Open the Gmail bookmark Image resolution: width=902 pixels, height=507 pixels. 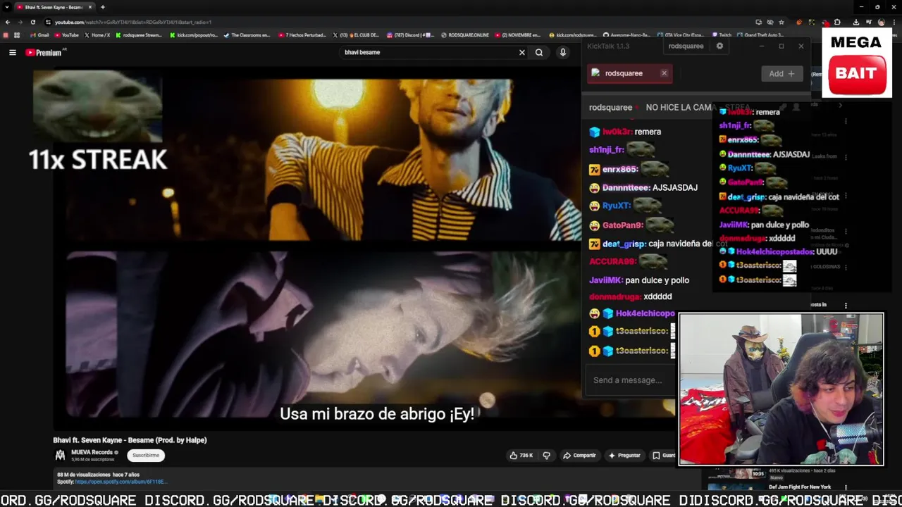[x=39, y=35]
